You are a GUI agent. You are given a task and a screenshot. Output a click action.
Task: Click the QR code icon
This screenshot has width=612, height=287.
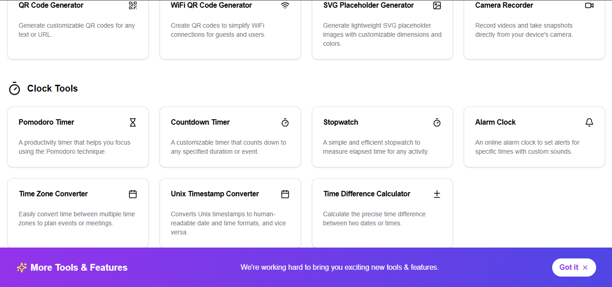point(132,5)
